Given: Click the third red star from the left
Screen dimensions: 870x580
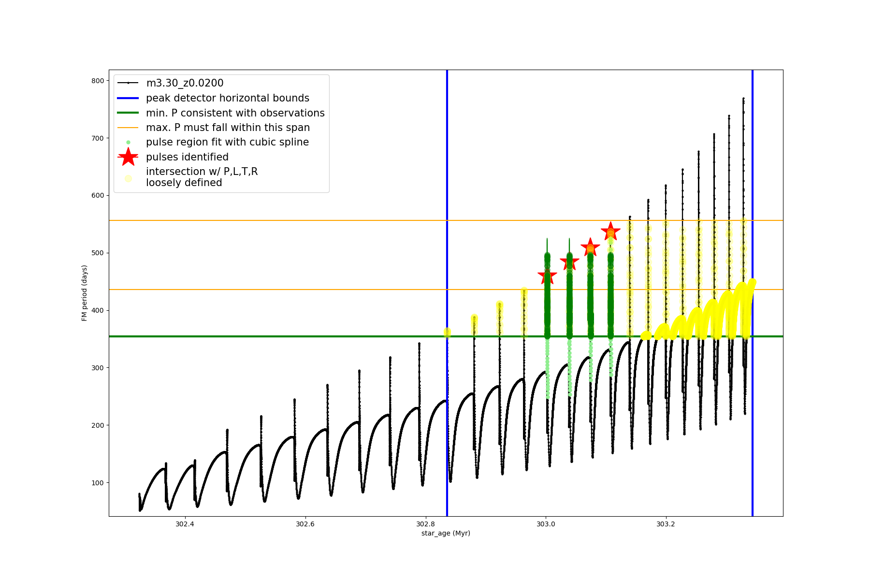Looking at the screenshot, I should pos(590,247).
